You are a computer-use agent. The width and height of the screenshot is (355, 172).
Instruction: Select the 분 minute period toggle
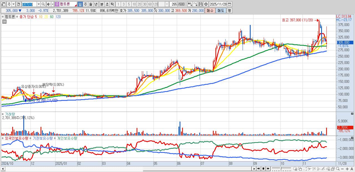102,4
